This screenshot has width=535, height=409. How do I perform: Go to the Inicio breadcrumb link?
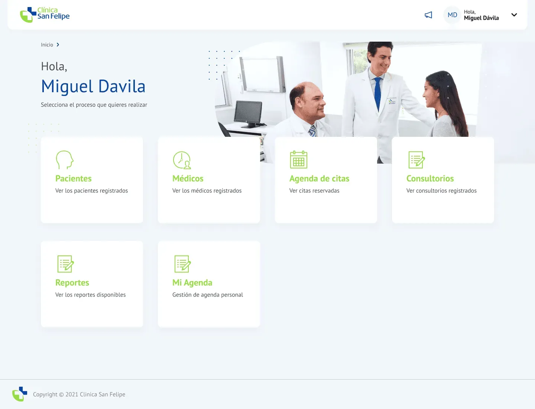tap(47, 45)
